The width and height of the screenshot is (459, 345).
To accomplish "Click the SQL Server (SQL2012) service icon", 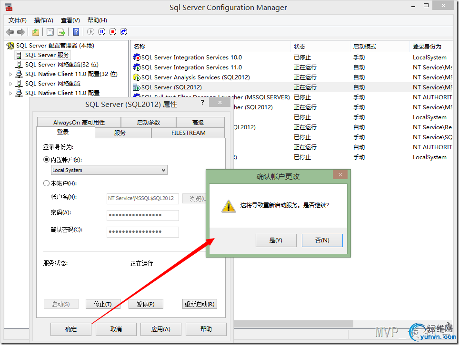I will pos(136,87).
